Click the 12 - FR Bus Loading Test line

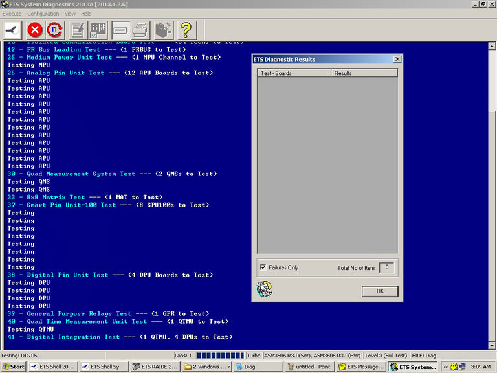click(96, 49)
